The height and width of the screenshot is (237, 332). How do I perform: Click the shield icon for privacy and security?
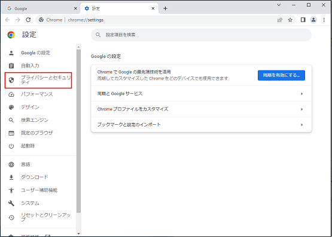click(x=11, y=80)
